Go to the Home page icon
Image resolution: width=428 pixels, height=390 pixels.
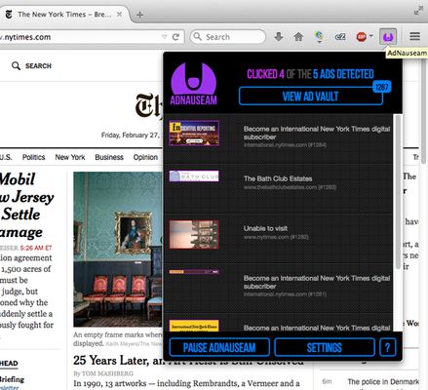pos(298,37)
